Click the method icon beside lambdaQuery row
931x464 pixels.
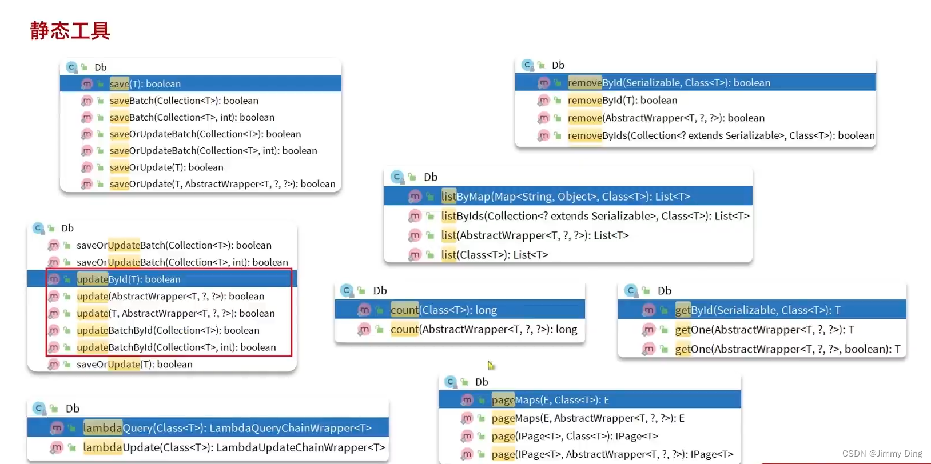(x=57, y=428)
